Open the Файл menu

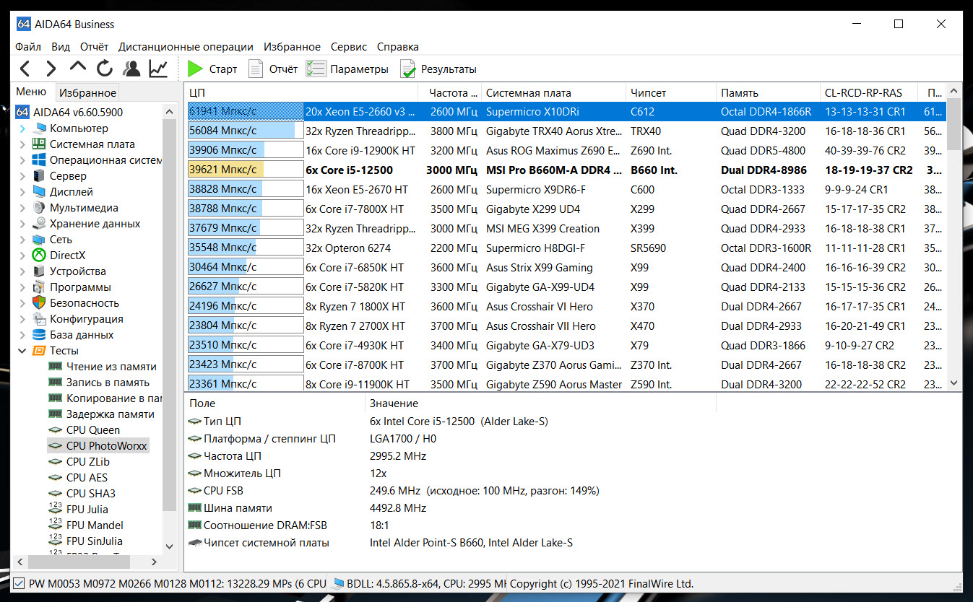pos(28,47)
